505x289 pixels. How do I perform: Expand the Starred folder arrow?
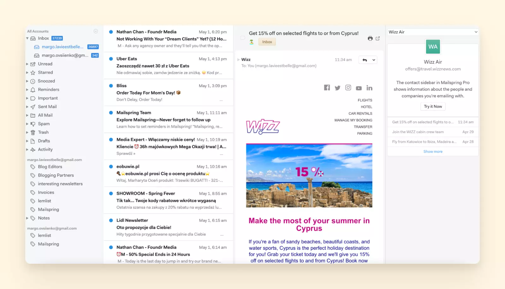point(27,73)
